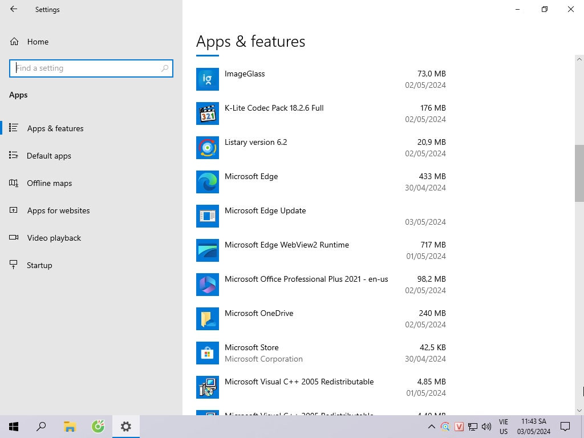Click the back arrow in Settings
This screenshot has height=438, width=584.
(14, 9)
